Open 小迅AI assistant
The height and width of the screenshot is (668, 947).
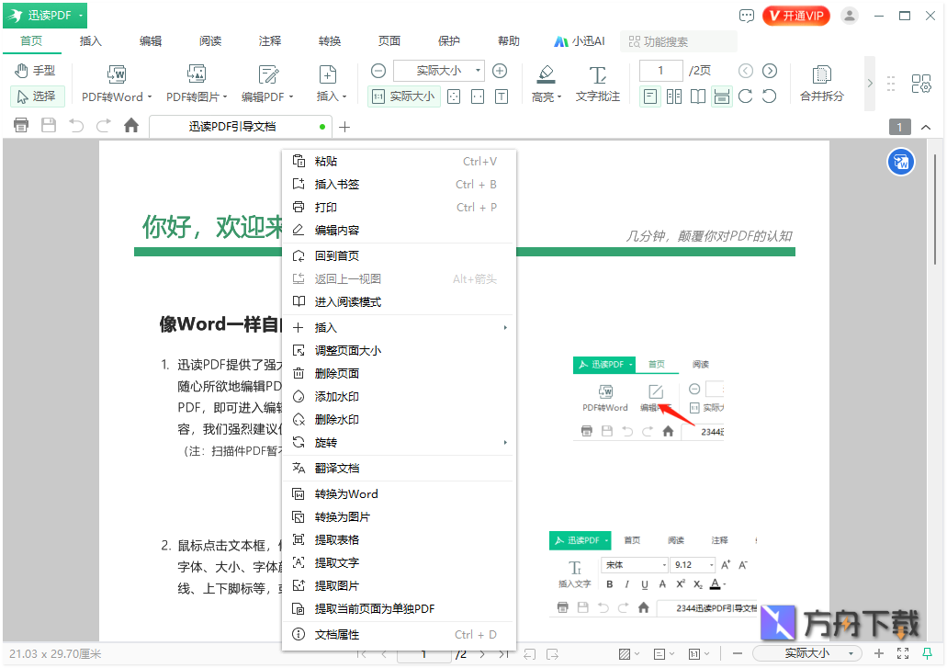click(x=580, y=41)
